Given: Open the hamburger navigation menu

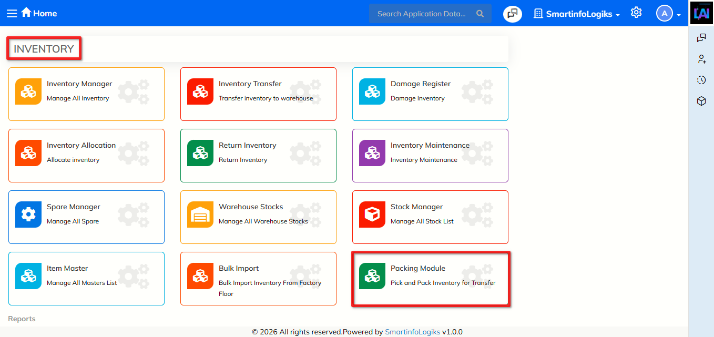Looking at the screenshot, I should click(x=12, y=14).
